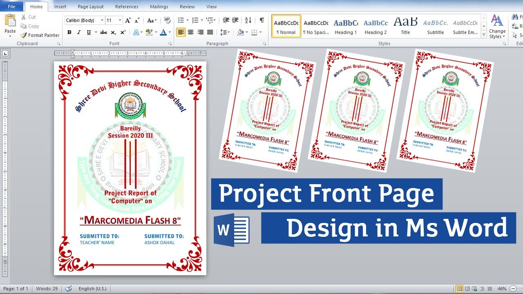Toggle Align Text Left
The image size is (523, 294).
click(181, 32)
